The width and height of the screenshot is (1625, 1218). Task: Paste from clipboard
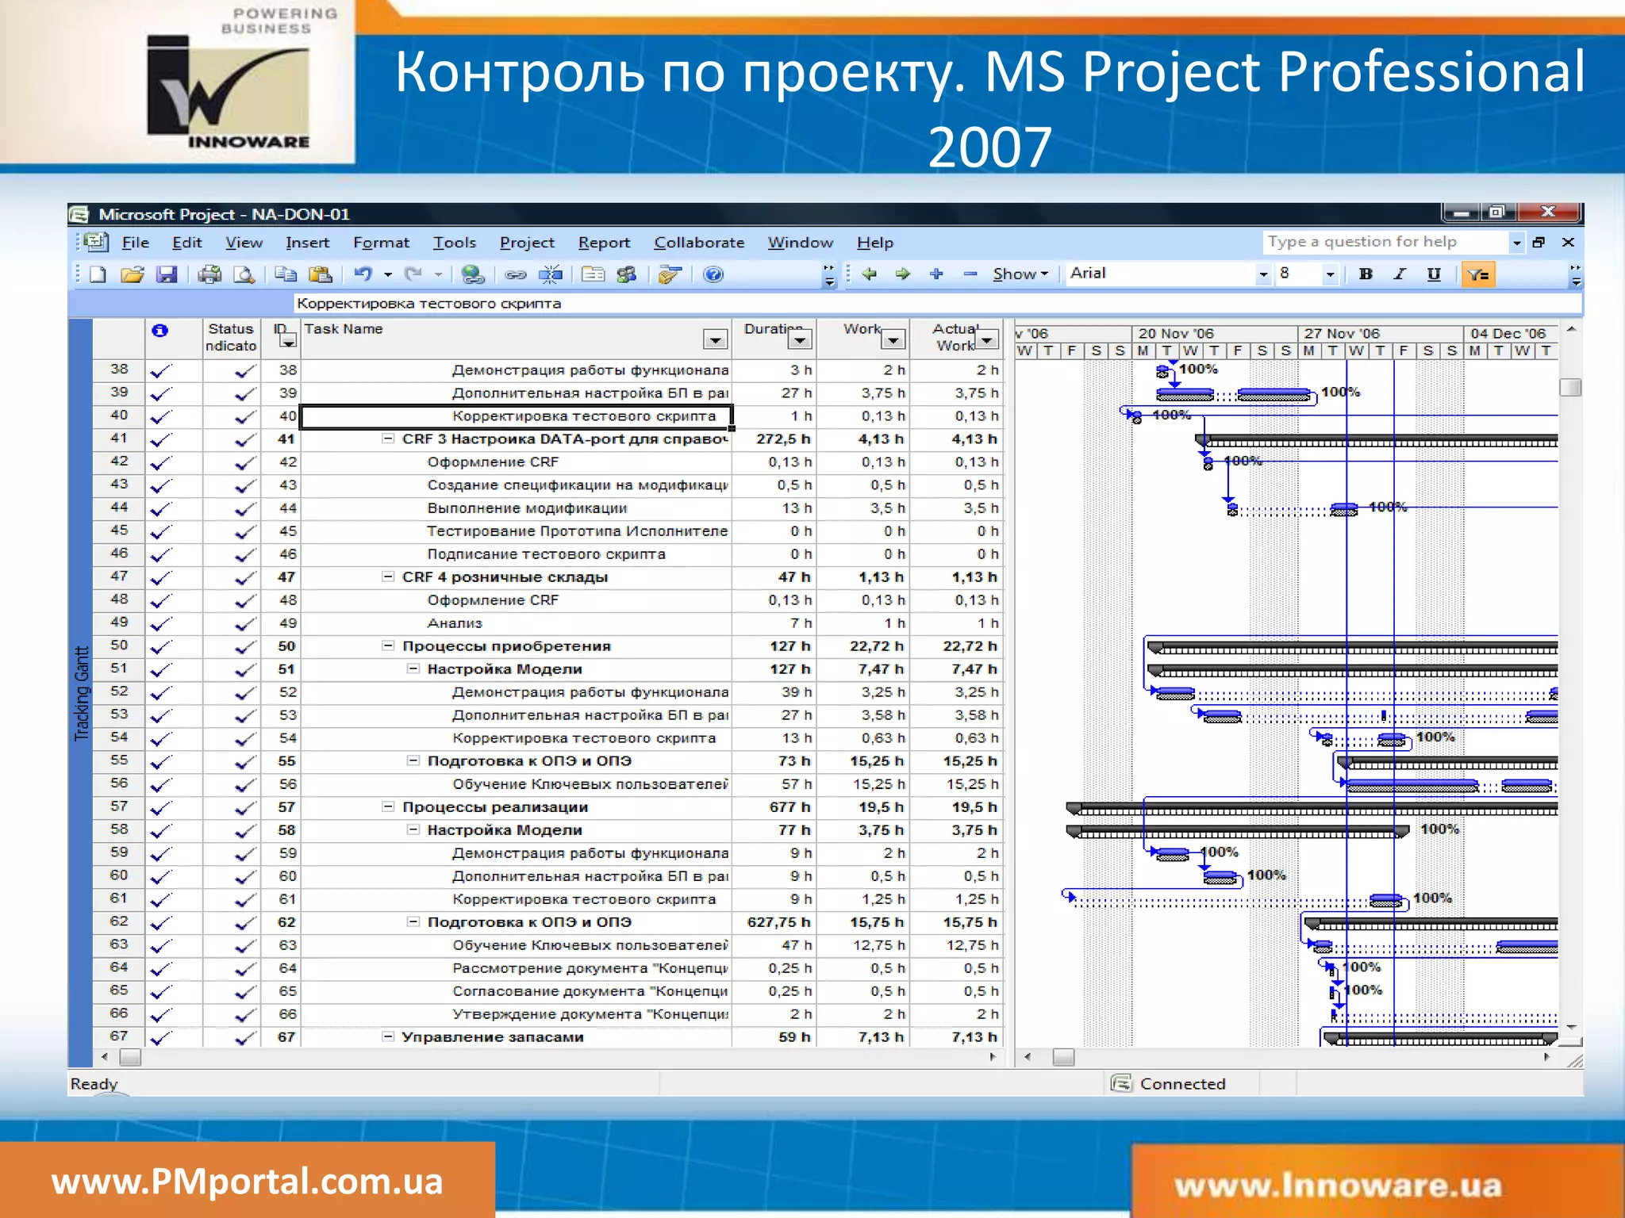pyautogui.click(x=320, y=274)
